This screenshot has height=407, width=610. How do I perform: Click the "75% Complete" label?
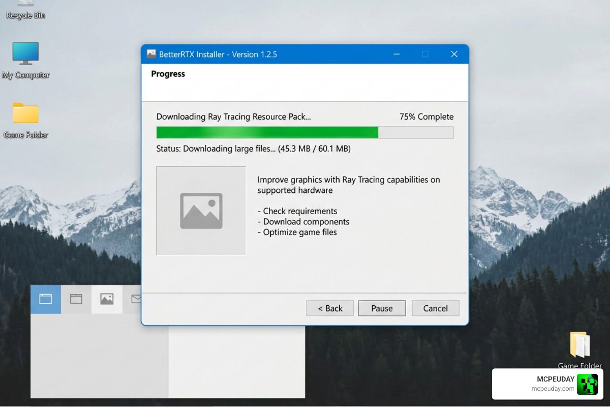(x=427, y=116)
